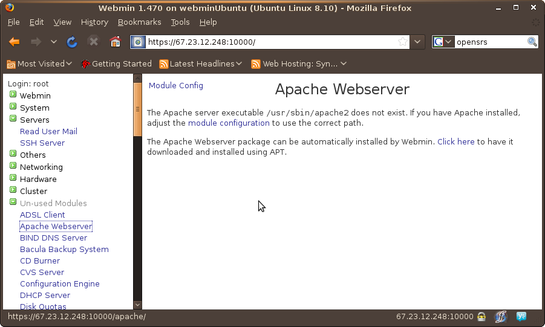Image resolution: width=545 pixels, height=327 pixels.
Task: Open the Bookmarks menu
Action: 139,22
